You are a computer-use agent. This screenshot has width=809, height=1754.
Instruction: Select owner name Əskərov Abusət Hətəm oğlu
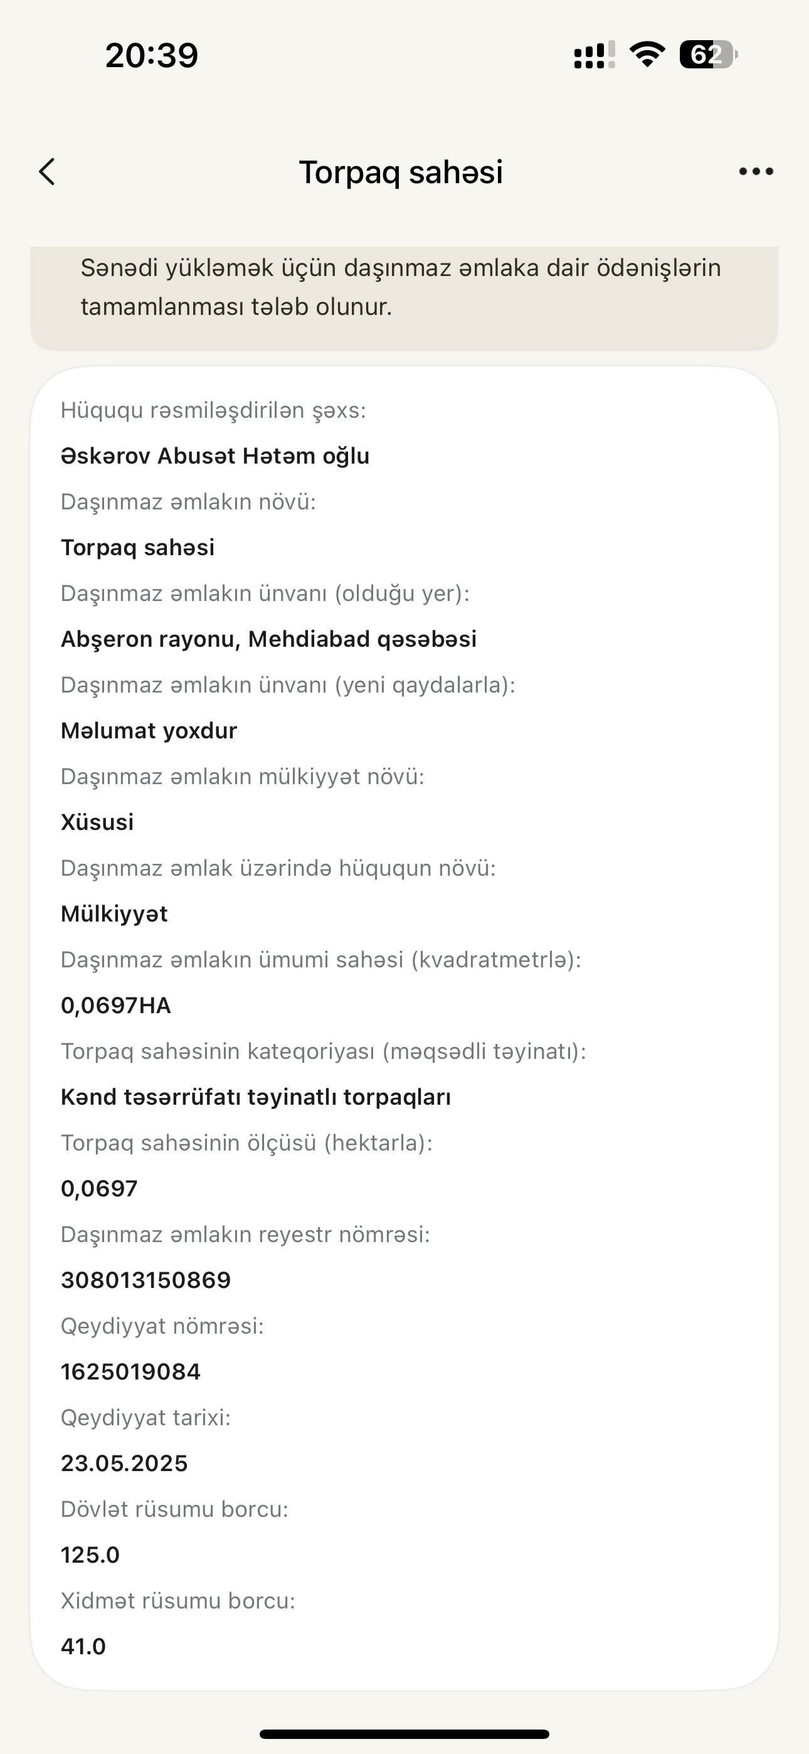click(215, 455)
